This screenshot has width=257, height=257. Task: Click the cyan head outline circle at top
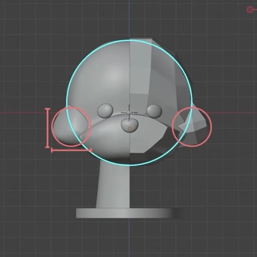(x=129, y=40)
